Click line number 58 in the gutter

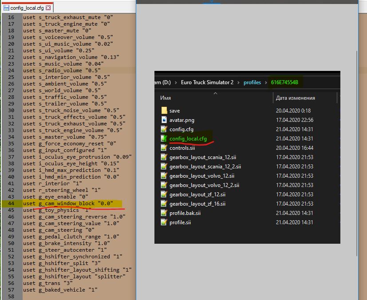click(x=11, y=296)
